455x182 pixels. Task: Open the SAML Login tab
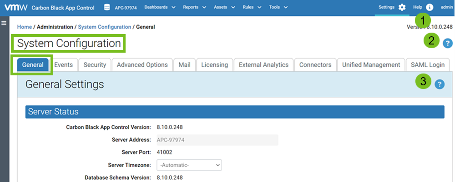pyautogui.click(x=428, y=65)
